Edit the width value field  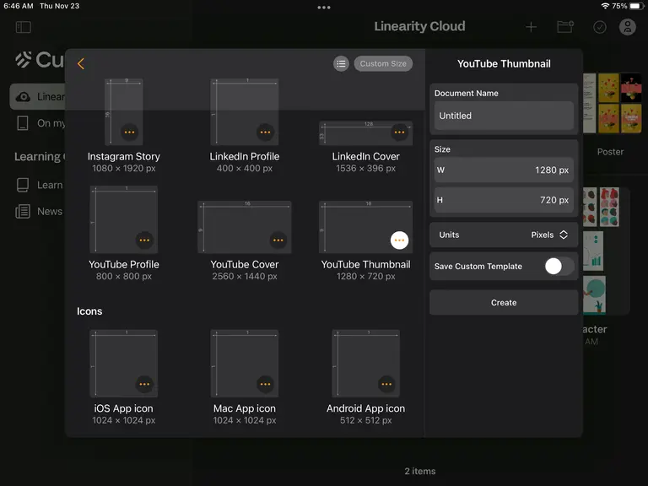pyautogui.click(x=504, y=170)
